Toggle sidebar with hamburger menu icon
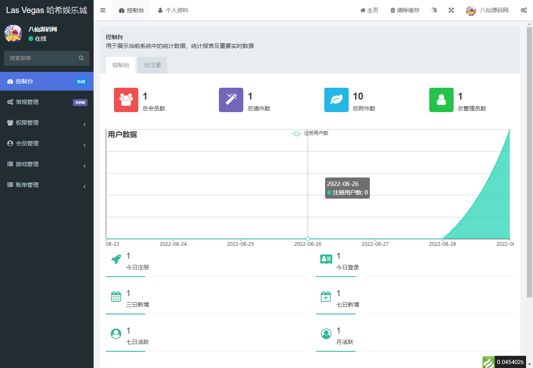 tap(103, 10)
